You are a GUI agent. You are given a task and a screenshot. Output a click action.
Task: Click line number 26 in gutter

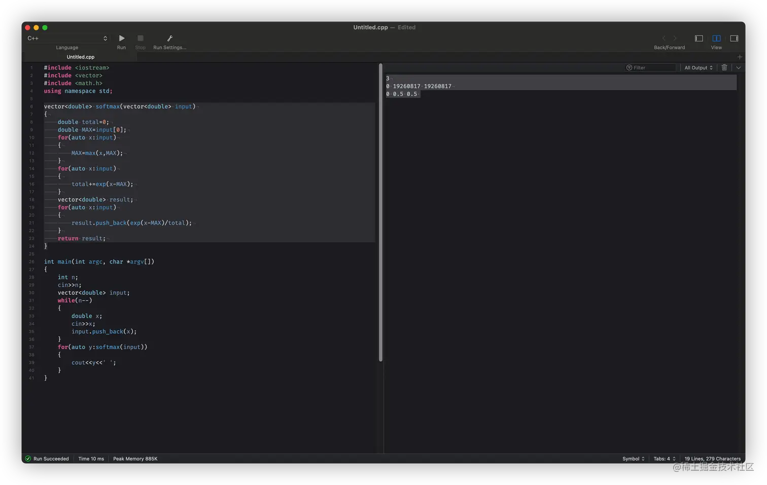pos(31,262)
